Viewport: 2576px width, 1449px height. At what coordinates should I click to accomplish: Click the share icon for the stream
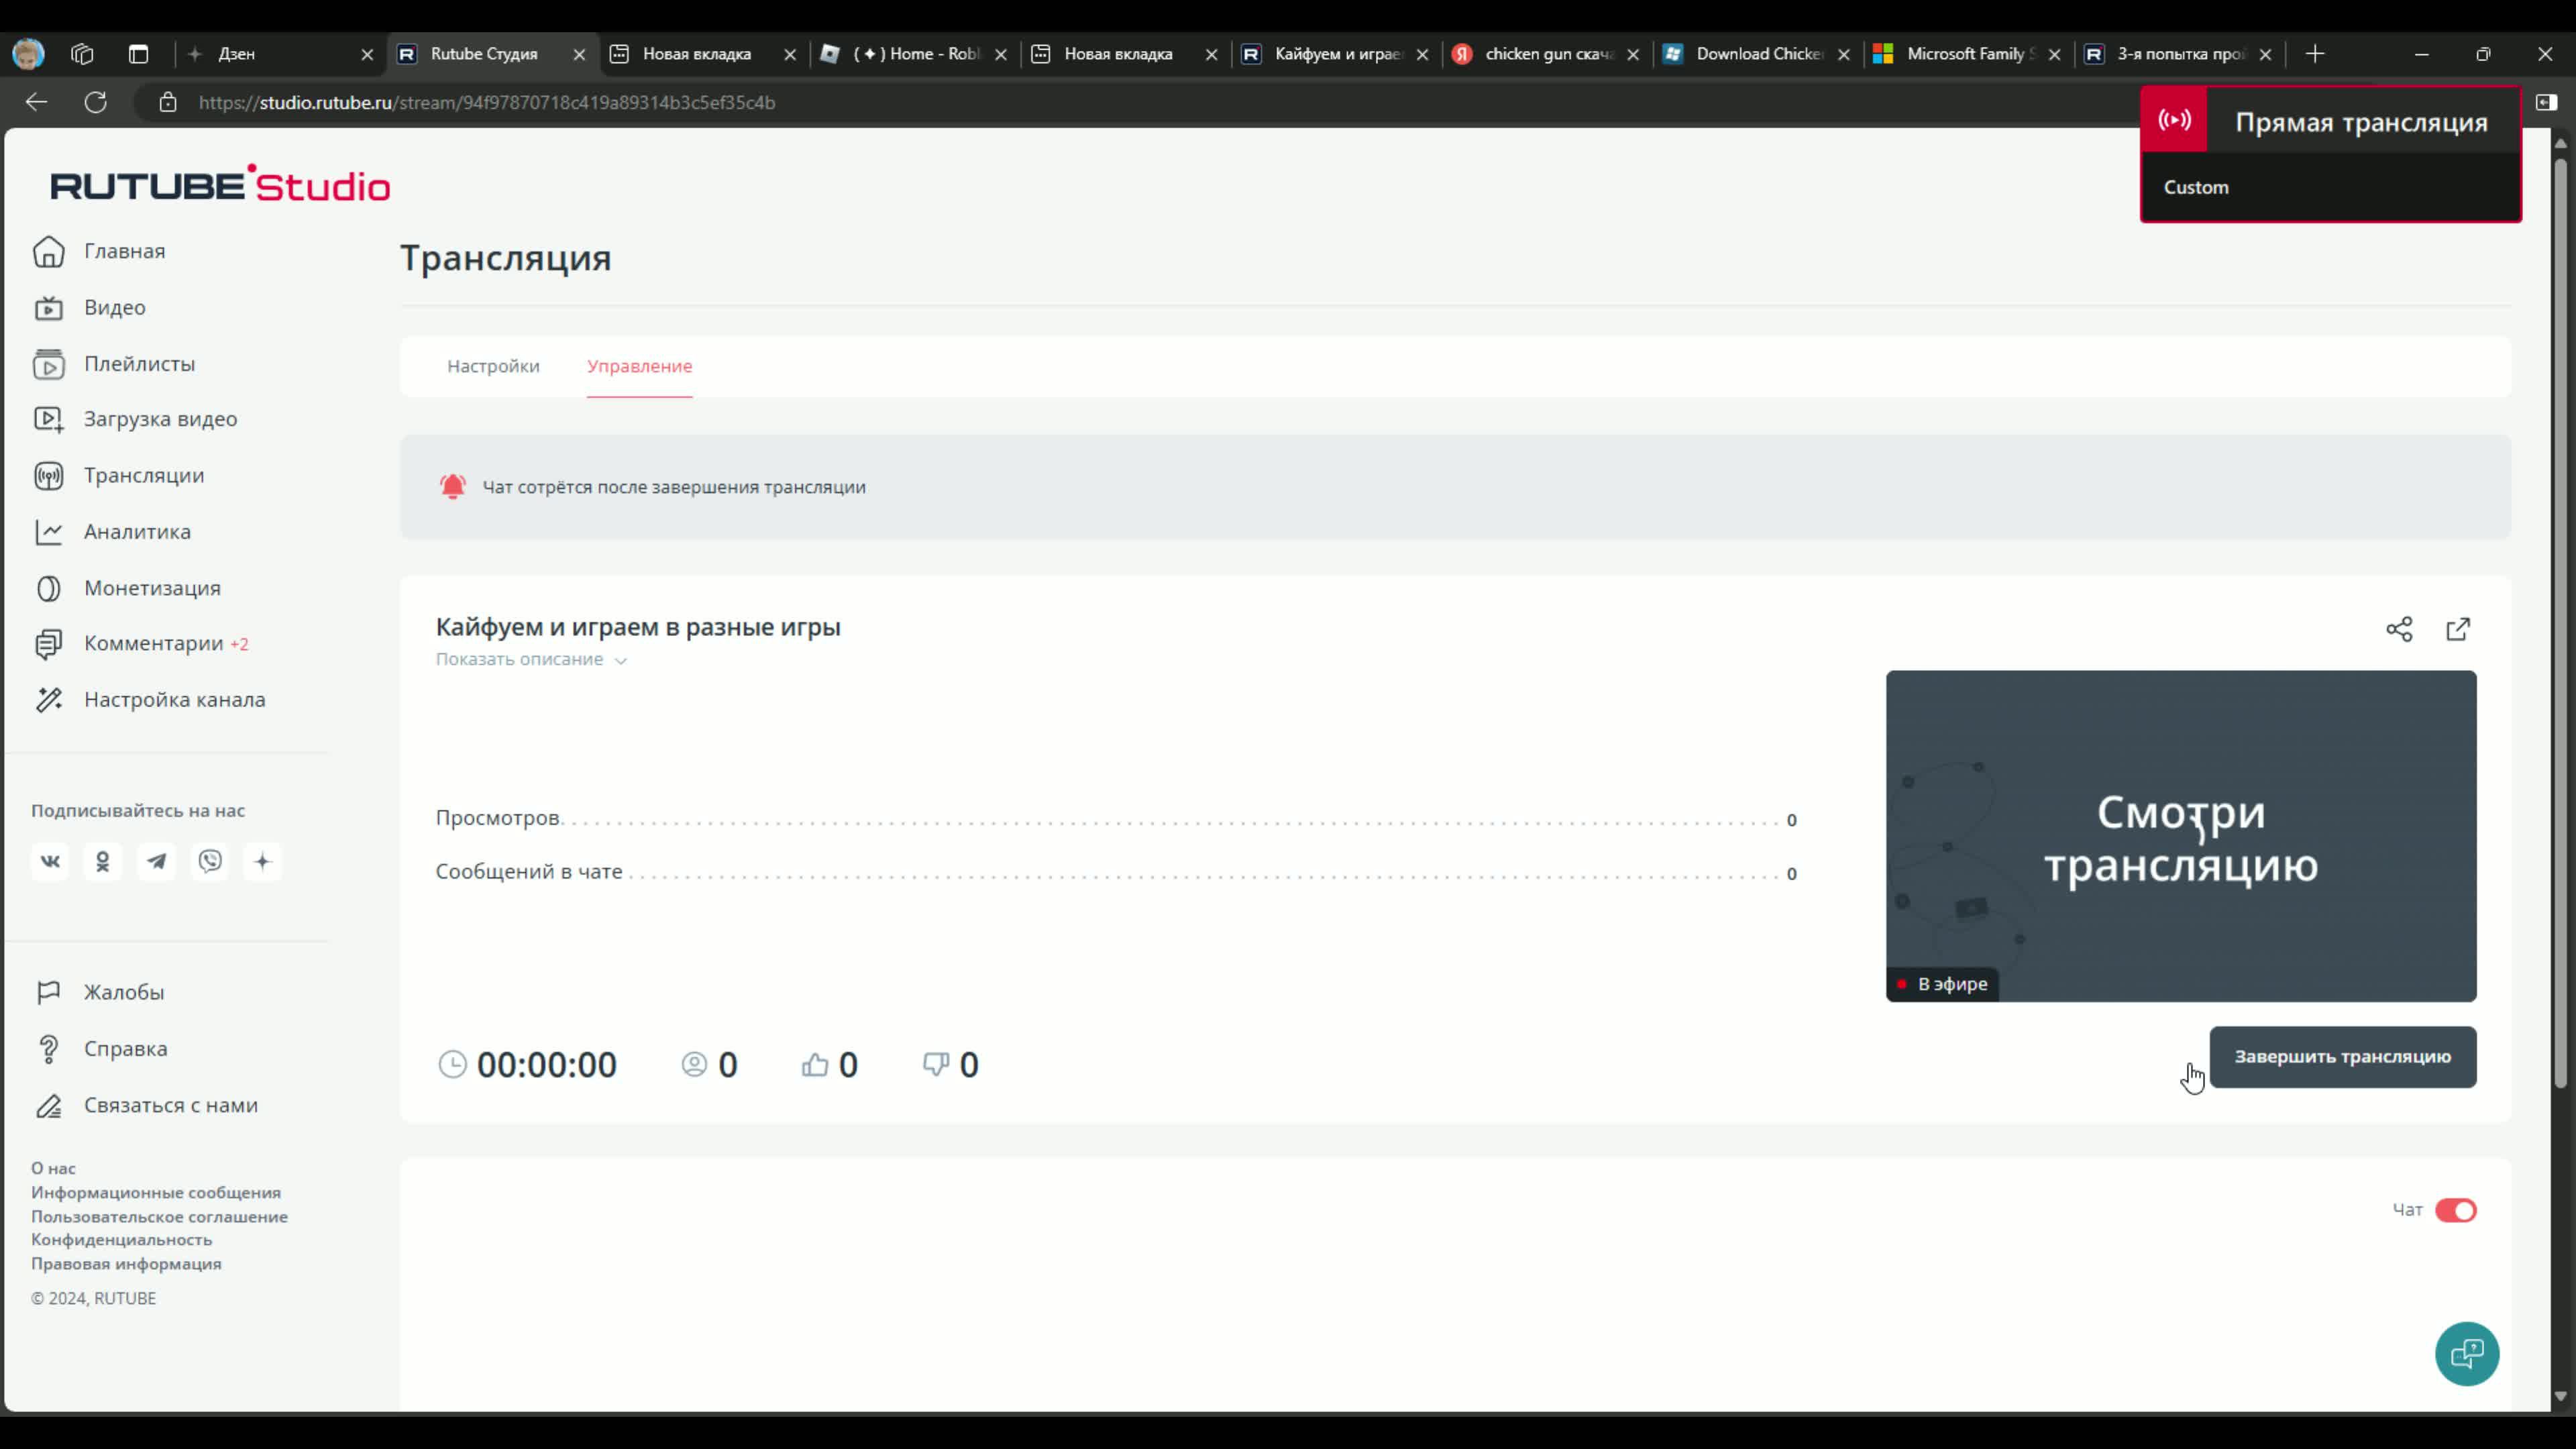tap(2399, 629)
